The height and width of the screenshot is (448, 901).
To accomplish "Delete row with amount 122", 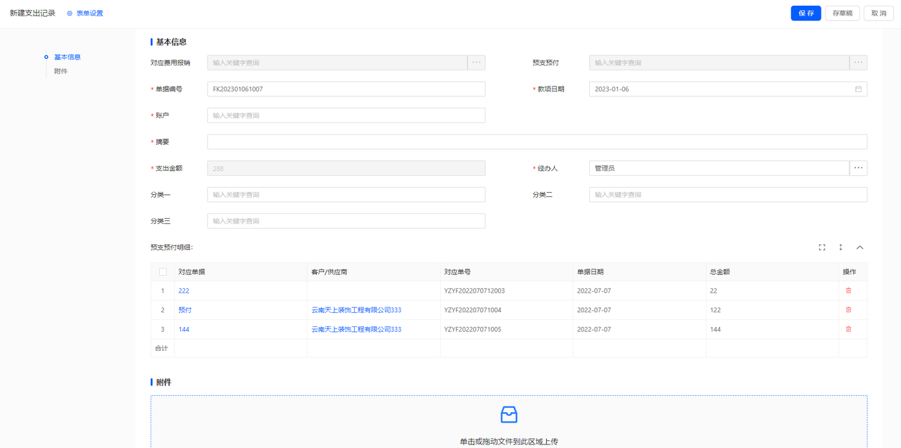I will pos(848,310).
